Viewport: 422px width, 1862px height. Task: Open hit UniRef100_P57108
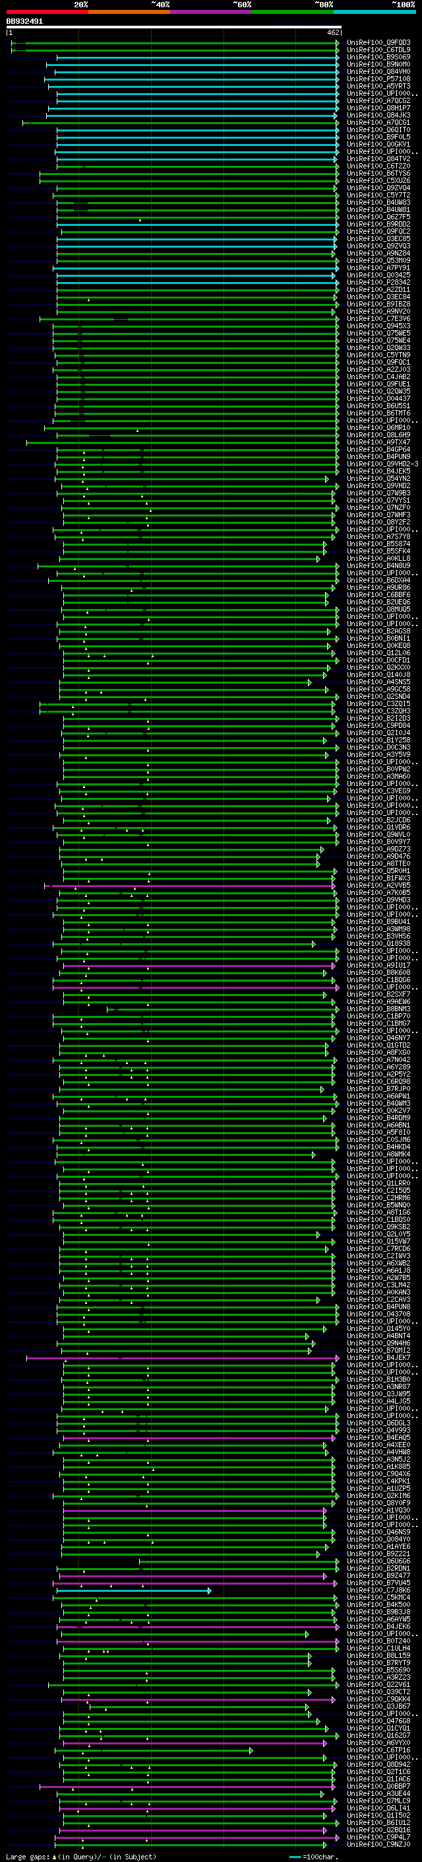(x=378, y=79)
